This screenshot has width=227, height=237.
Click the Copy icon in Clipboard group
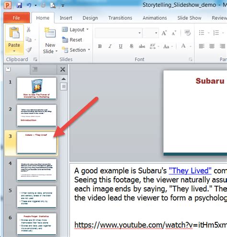[x=29, y=39]
